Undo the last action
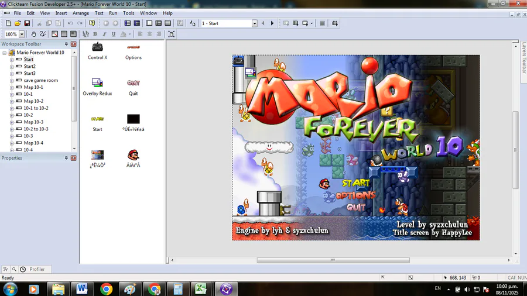The image size is (527, 296). (x=70, y=23)
